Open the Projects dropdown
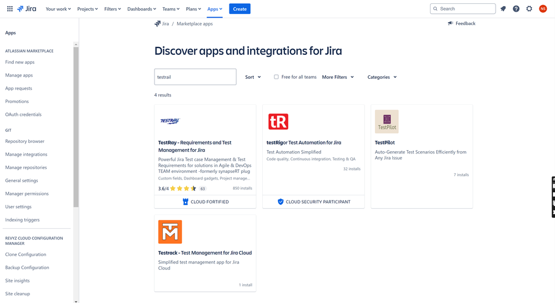The image size is (555, 303). click(87, 9)
